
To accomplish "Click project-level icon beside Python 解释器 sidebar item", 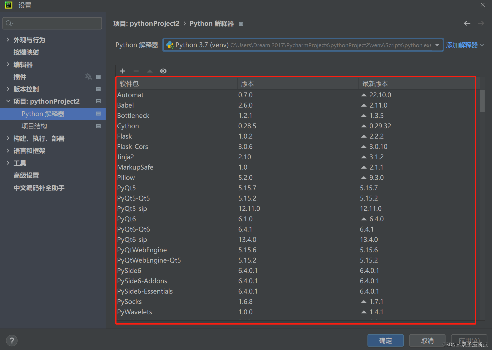I will click(98, 114).
